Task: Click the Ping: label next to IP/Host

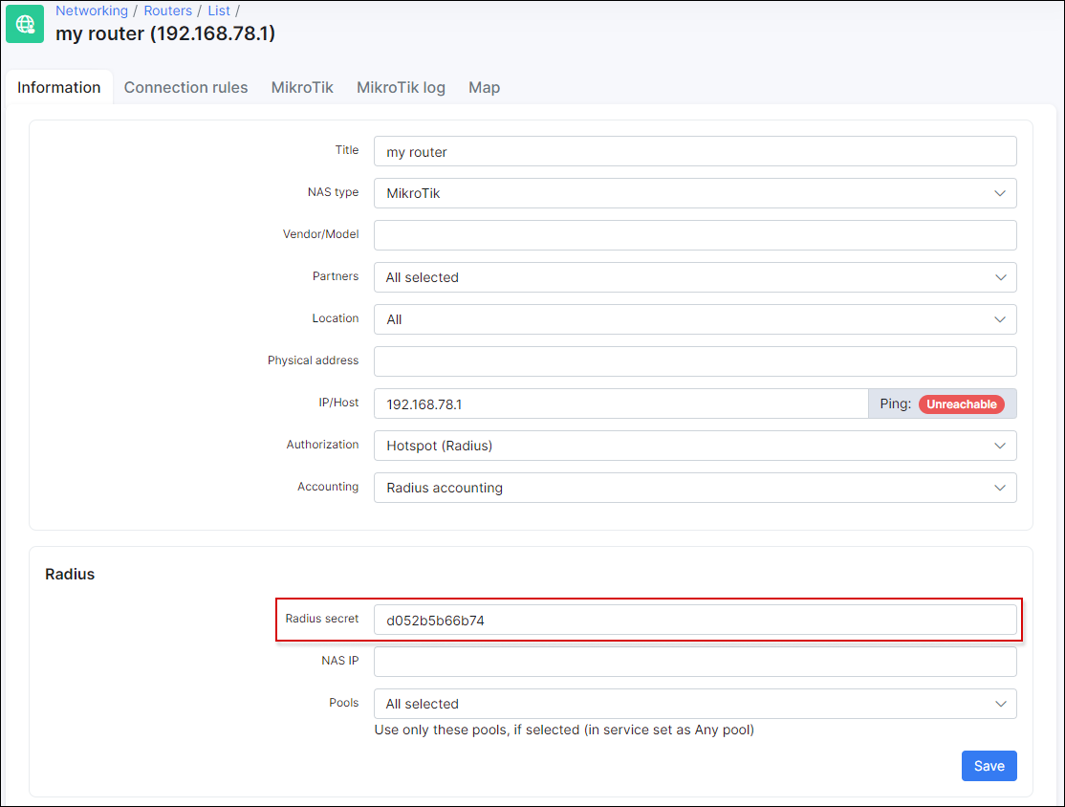Action: pyautogui.click(x=895, y=403)
